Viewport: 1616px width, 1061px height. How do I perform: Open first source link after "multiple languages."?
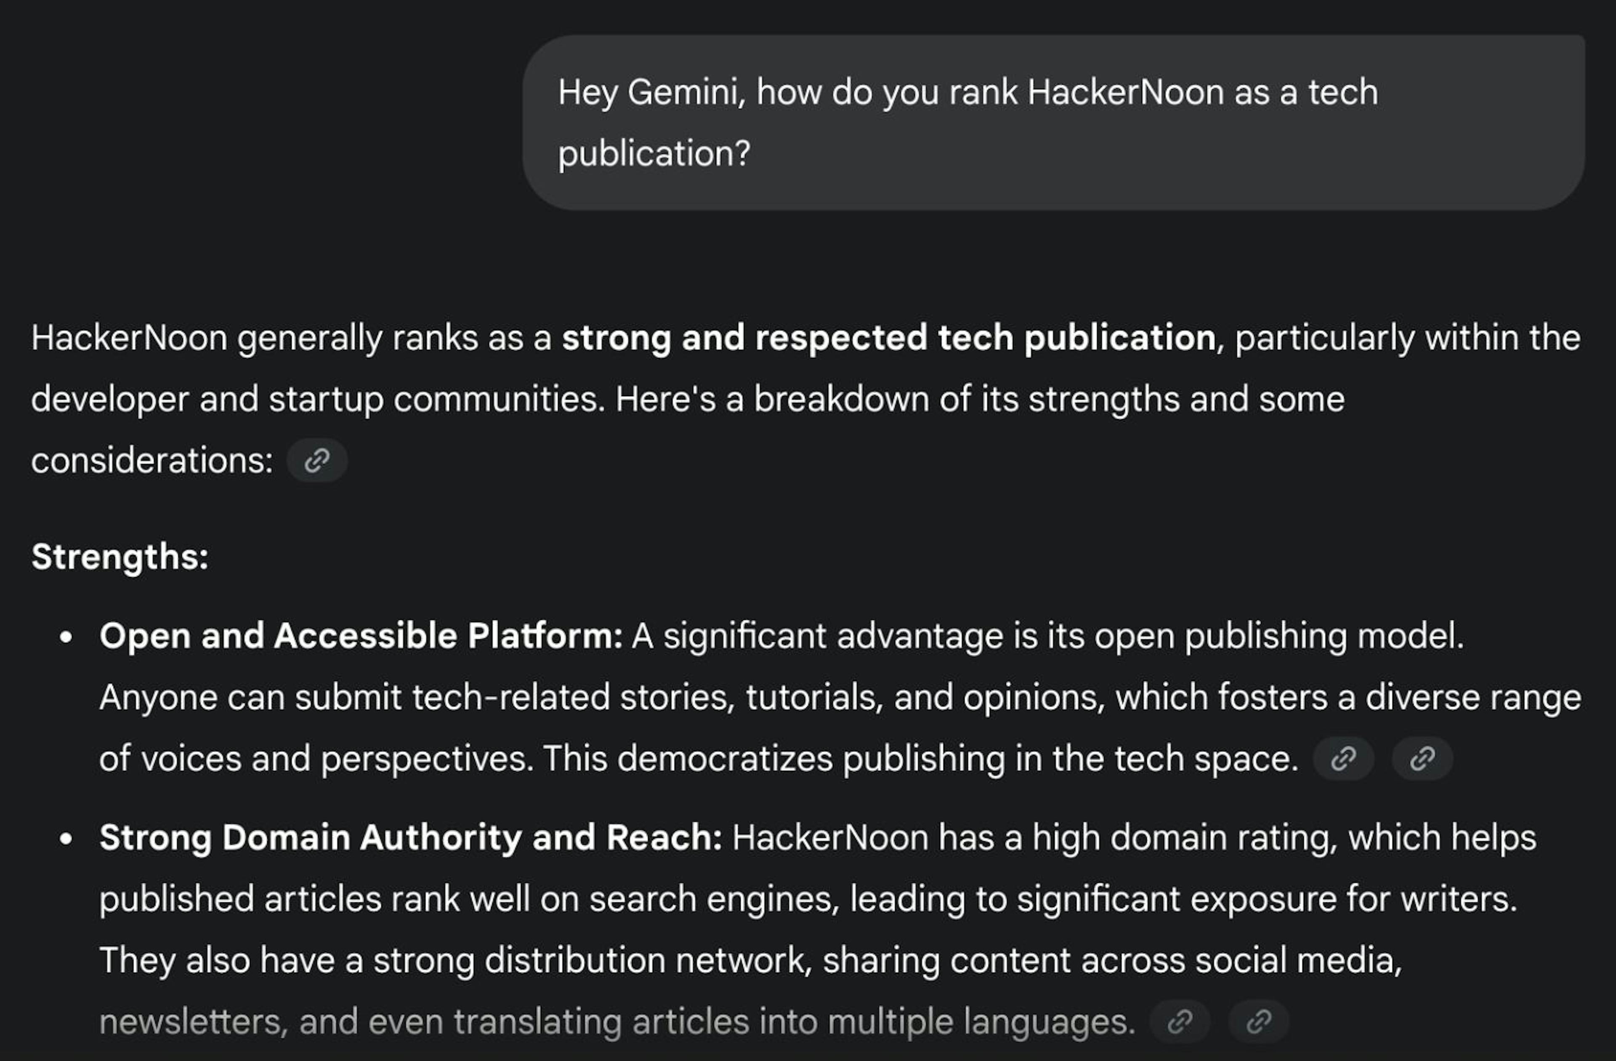click(1180, 1021)
